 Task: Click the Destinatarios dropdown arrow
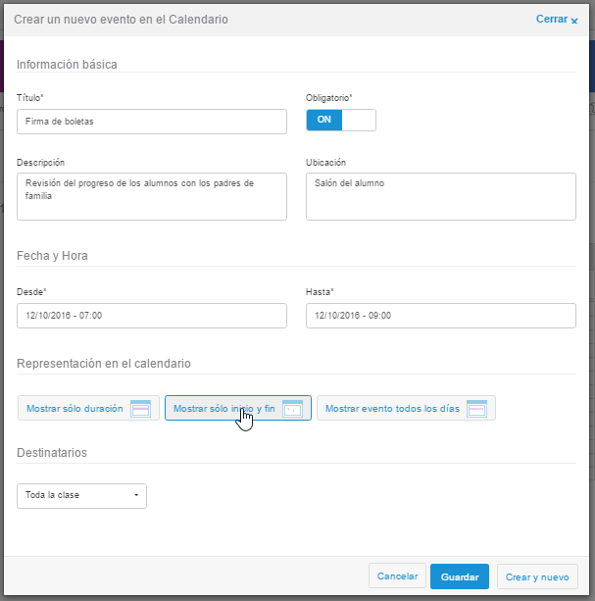click(x=135, y=496)
